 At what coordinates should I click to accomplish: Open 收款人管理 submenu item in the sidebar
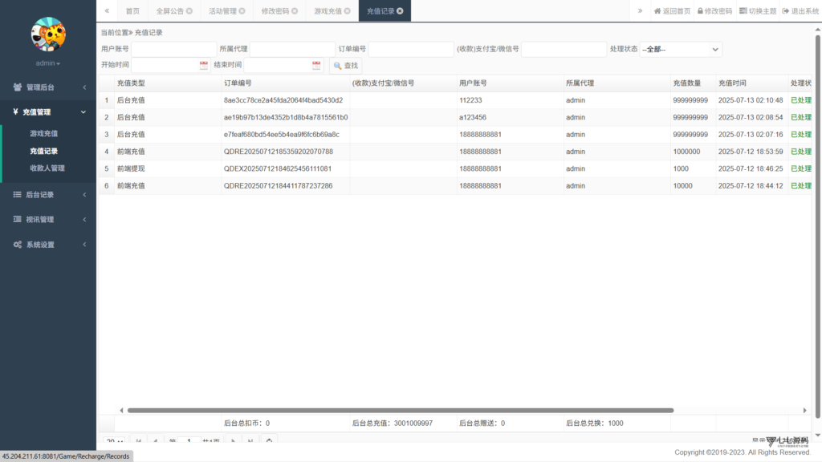(x=47, y=168)
